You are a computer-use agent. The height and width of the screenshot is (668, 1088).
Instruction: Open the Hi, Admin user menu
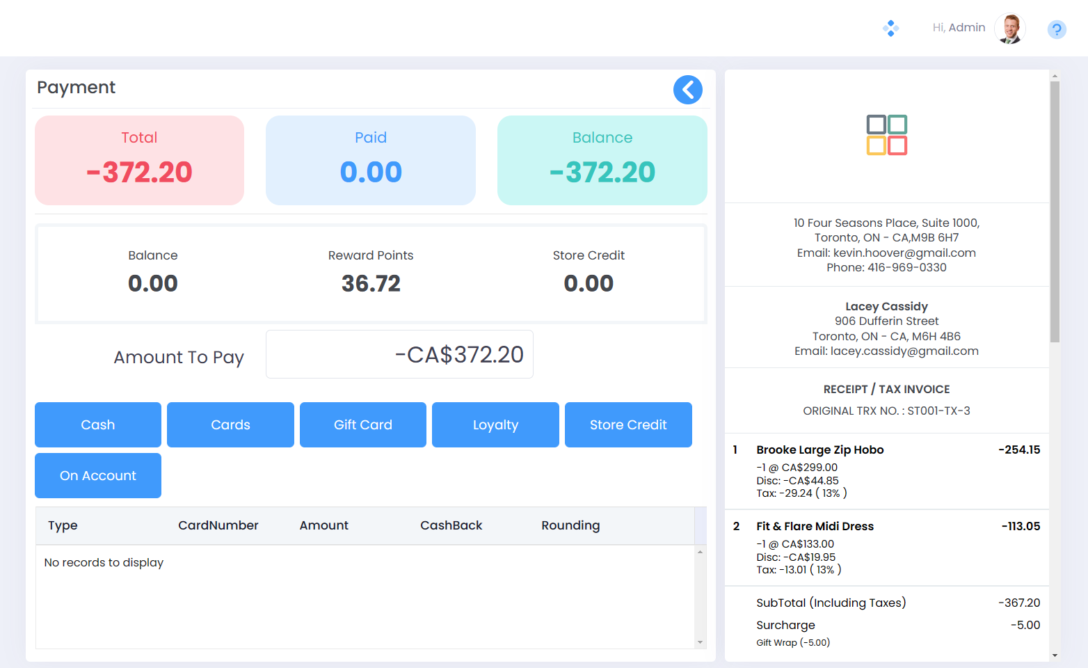[x=959, y=28]
